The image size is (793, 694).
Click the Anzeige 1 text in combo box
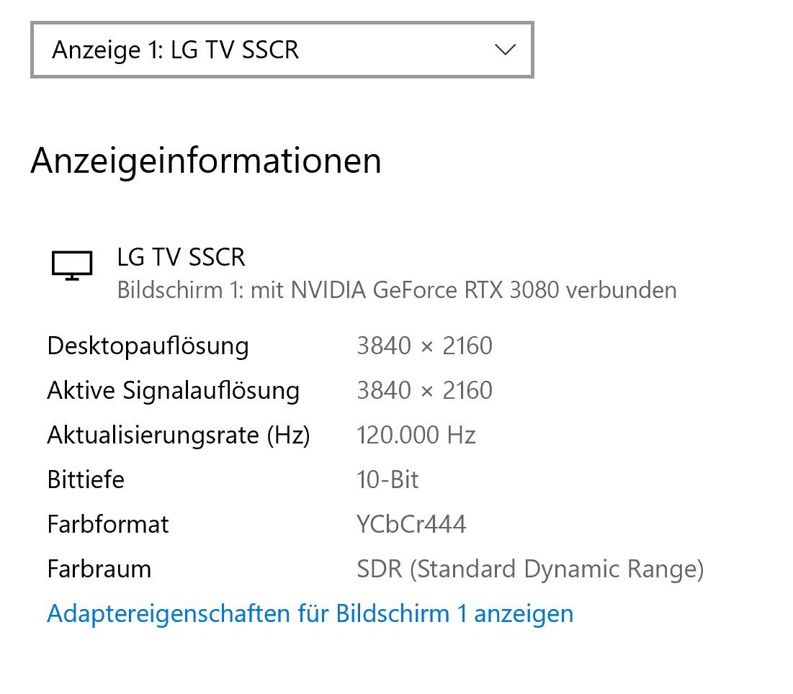[107, 50]
